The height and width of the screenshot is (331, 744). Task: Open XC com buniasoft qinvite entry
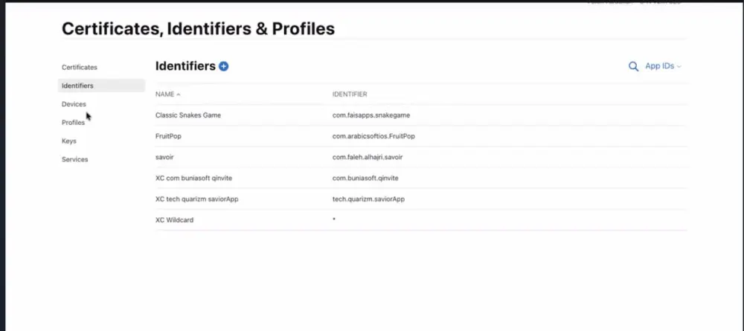pyautogui.click(x=193, y=179)
